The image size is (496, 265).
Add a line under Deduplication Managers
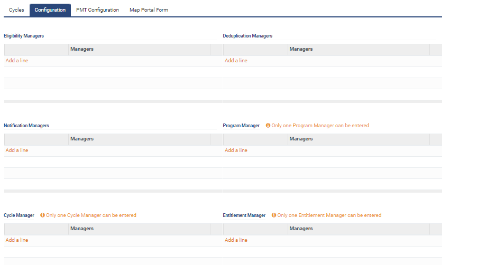click(x=236, y=61)
